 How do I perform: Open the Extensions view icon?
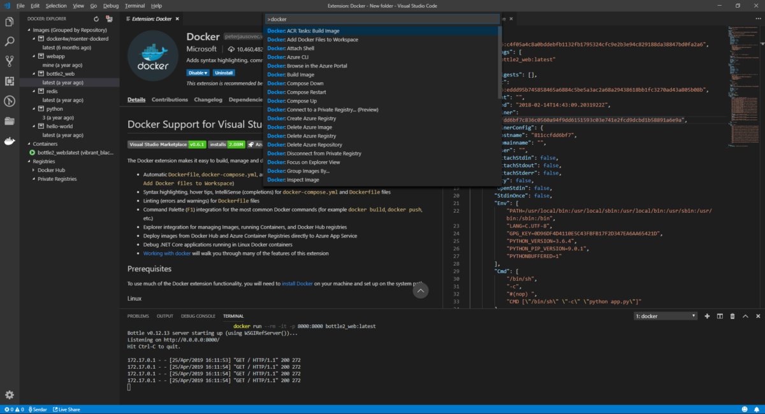(10, 81)
